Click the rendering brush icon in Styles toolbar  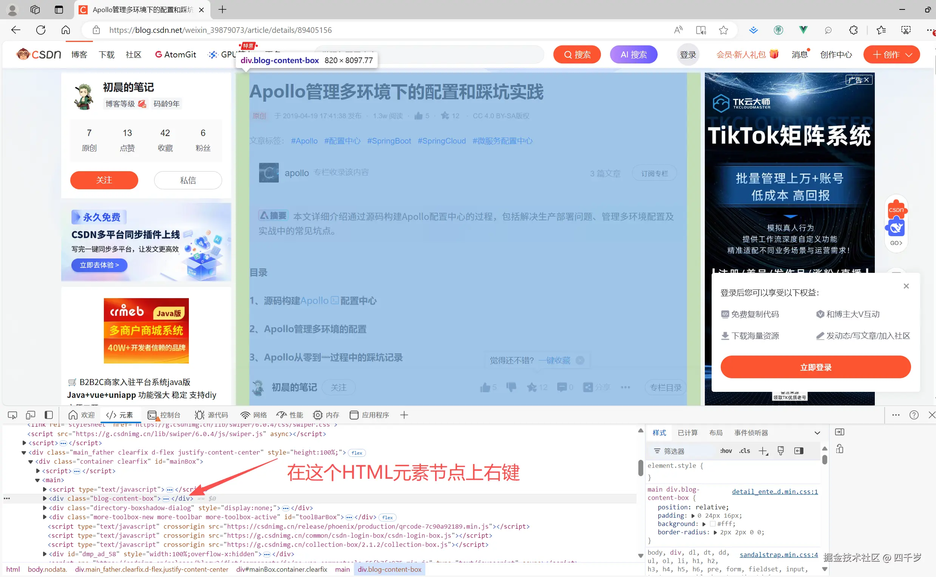coord(780,451)
